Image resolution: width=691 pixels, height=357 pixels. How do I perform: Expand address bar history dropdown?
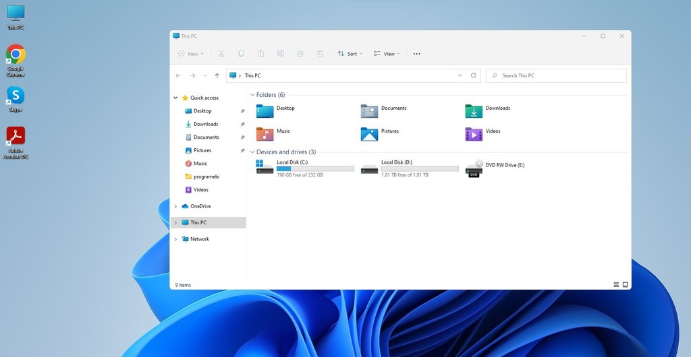tap(460, 75)
